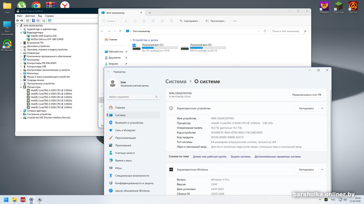Screen dimensions: 364x204
Task: Click the Найти параметр search field
Action: point(132,97)
